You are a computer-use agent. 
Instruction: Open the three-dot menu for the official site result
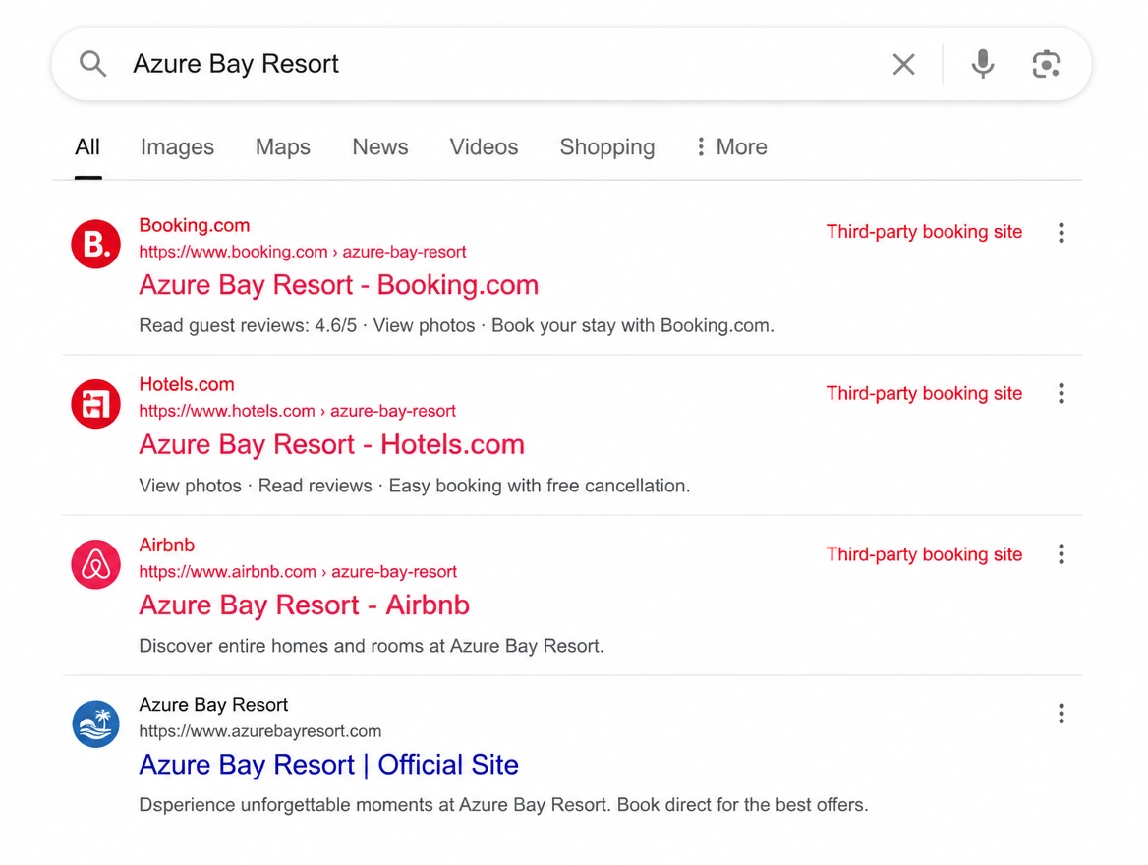(x=1061, y=714)
